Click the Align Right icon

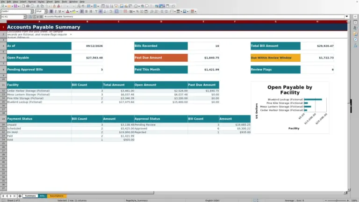click(91, 11)
